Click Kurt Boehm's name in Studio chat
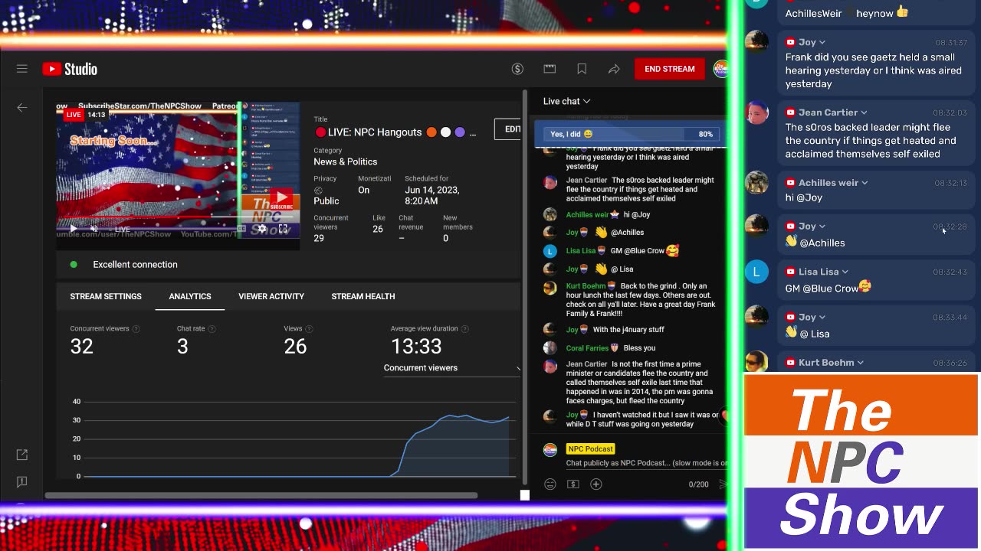 click(586, 286)
